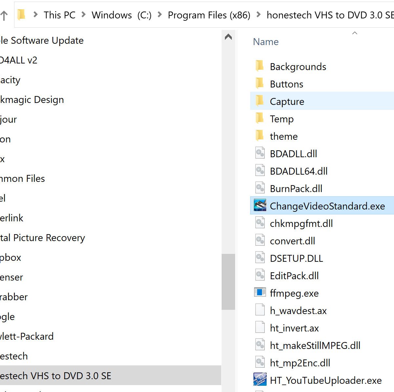Viewport: 394px width, 392px height.
Task: Click the Up arrow navigation button
Action: coord(4,15)
